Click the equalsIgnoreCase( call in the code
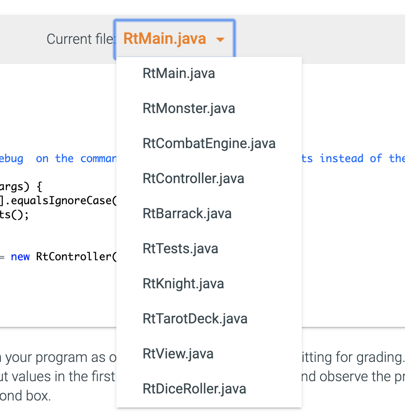 point(64,201)
